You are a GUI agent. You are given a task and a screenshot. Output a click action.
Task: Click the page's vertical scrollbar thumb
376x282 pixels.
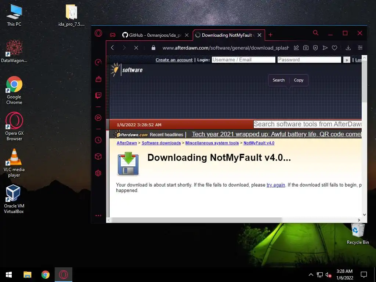[x=364, y=82]
